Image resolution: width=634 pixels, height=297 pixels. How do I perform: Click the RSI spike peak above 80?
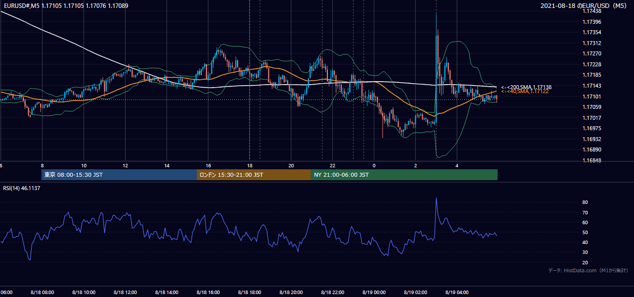(x=436, y=199)
